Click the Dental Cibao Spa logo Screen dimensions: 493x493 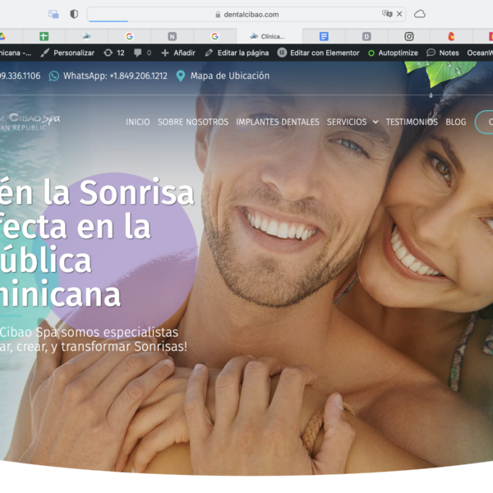click(30, 121)
